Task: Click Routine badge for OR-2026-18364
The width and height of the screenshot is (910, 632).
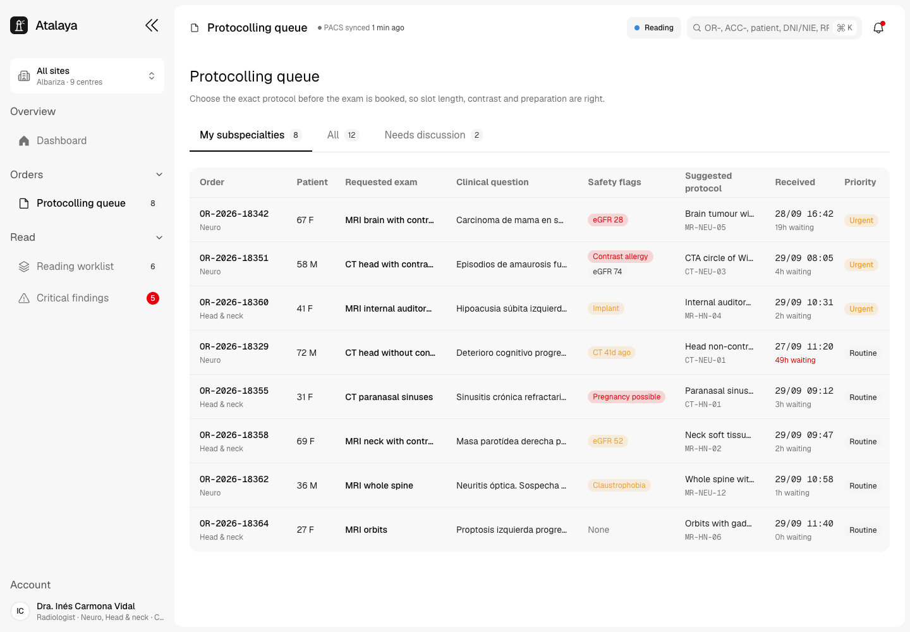Action: coord(863,530)
